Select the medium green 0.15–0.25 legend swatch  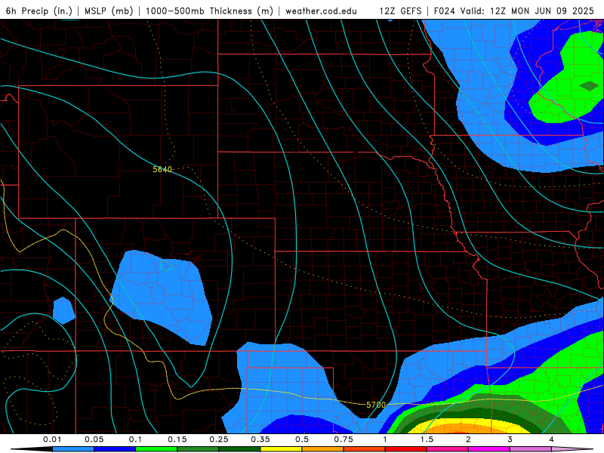pos(198,449)
